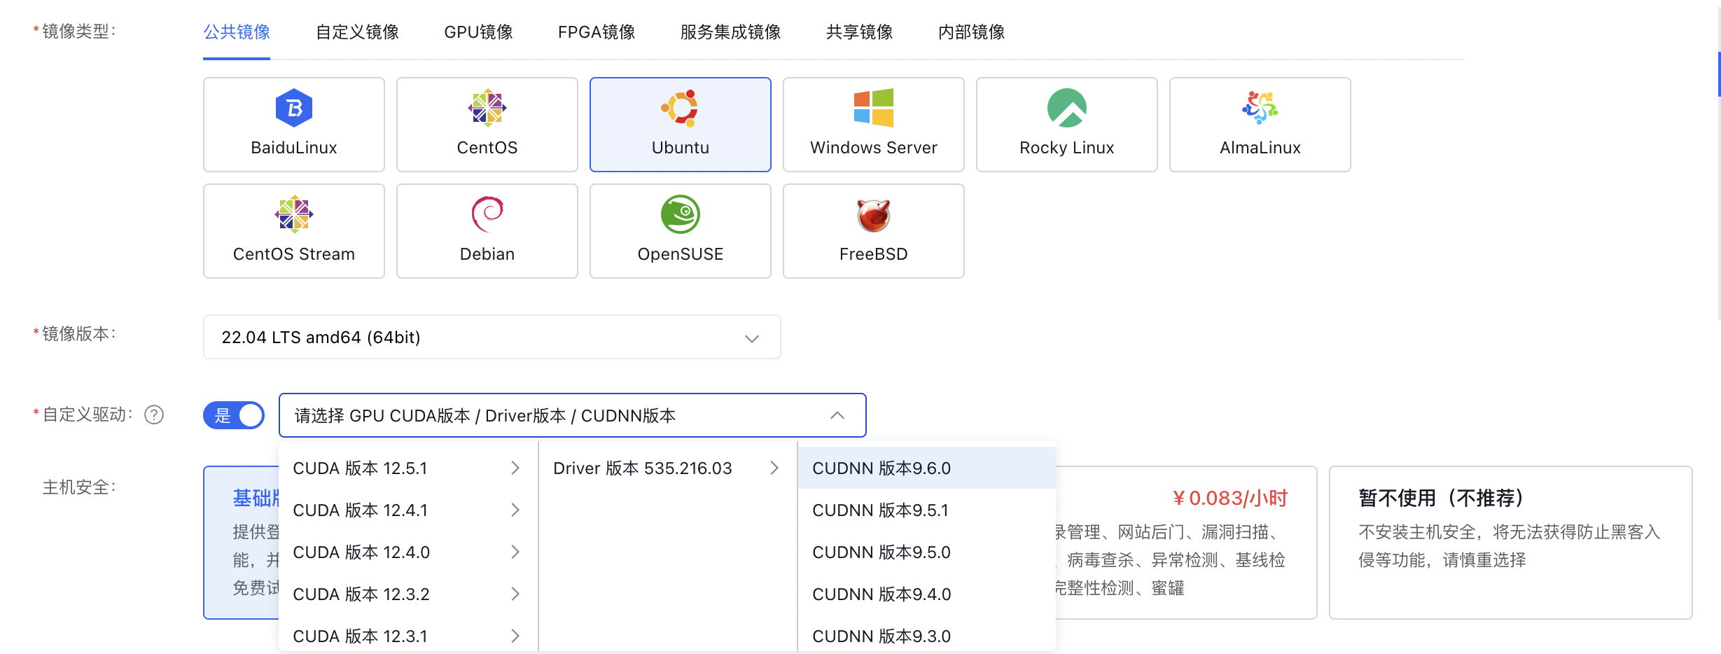Open the GPU镜像 tab
This screenshot has height=654, width=1721.
478,32
